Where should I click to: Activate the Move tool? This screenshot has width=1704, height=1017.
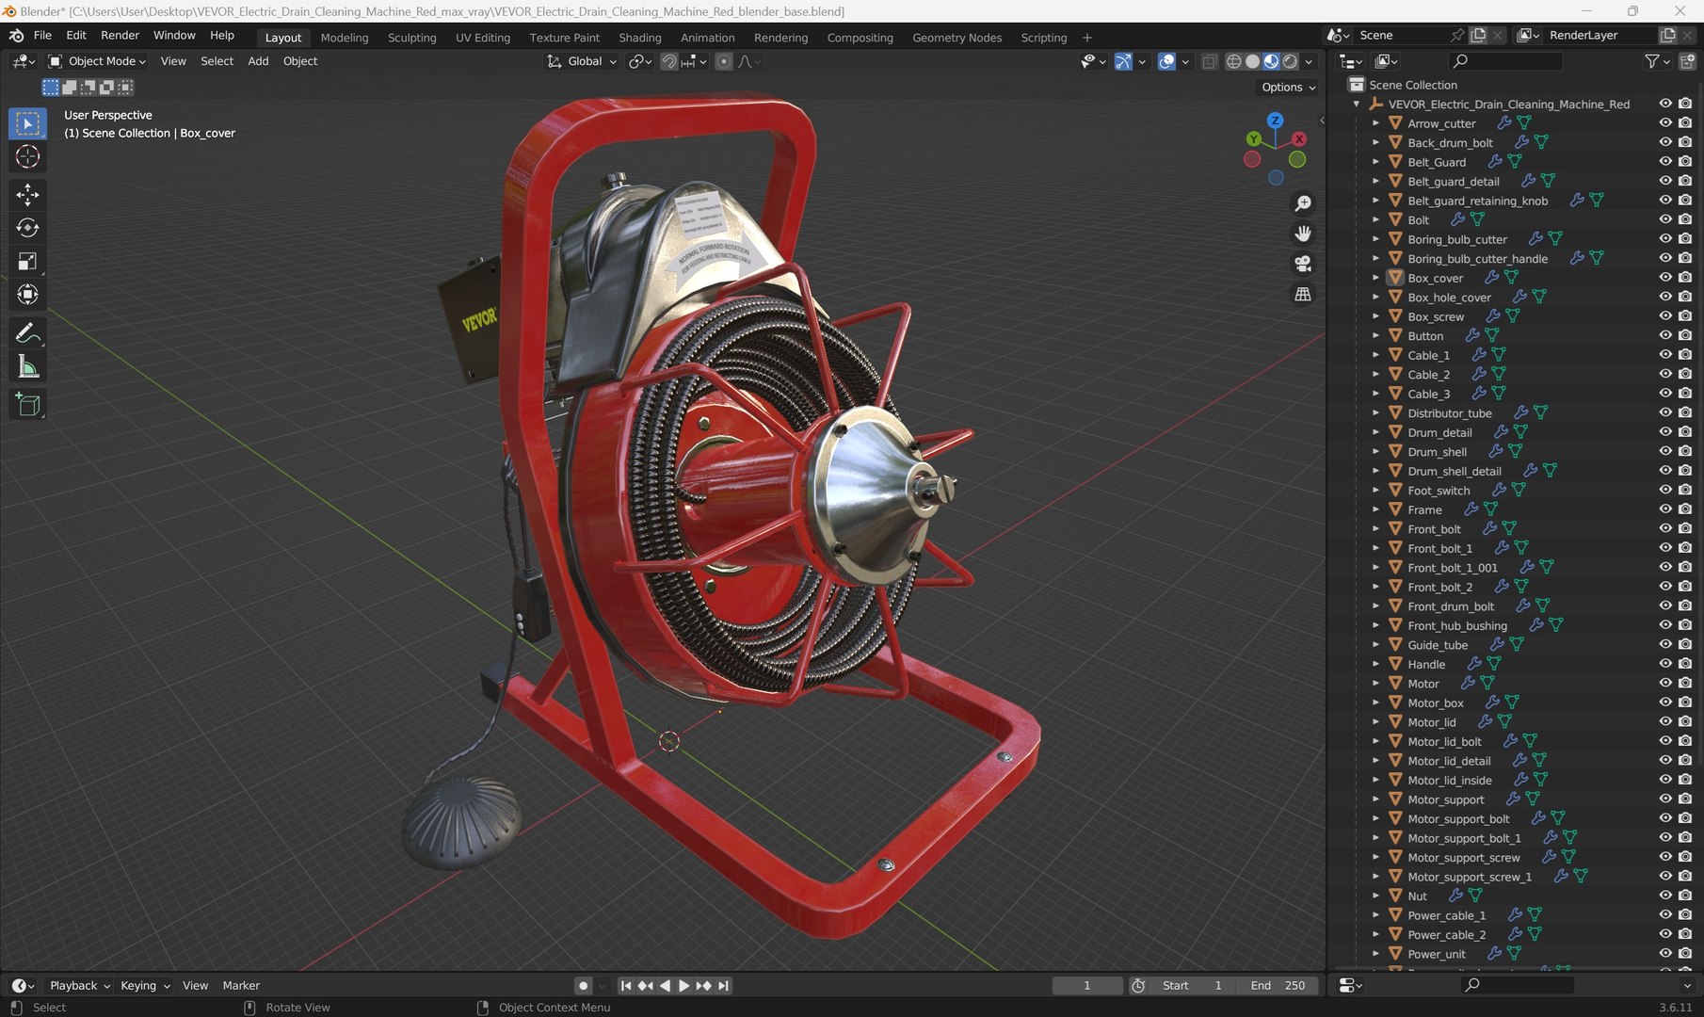(27, 194)
